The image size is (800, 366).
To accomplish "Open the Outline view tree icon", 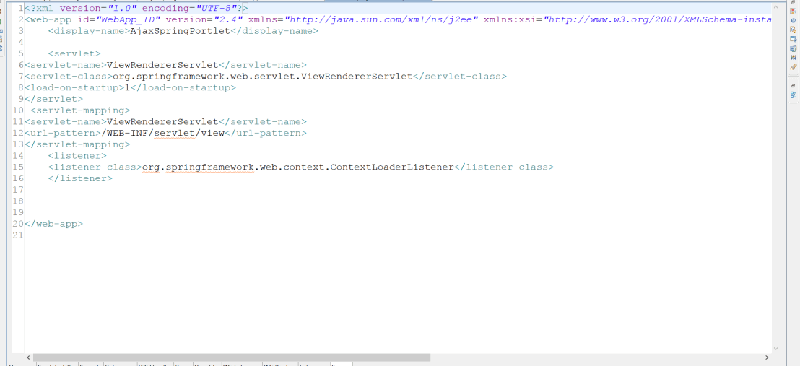I will 794,95.
